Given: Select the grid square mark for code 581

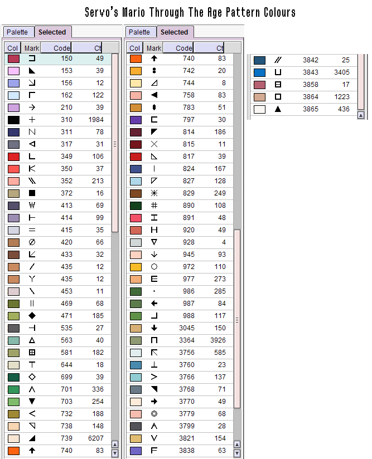Looking at the screenshot, I should tap(32, 353).
